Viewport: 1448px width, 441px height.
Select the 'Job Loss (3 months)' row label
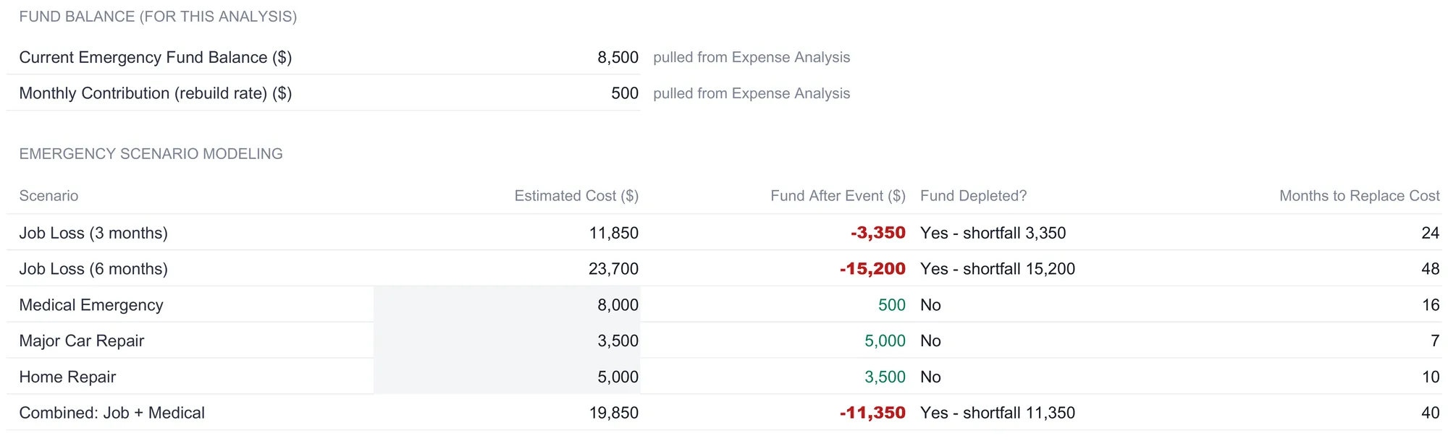(93, 233)
